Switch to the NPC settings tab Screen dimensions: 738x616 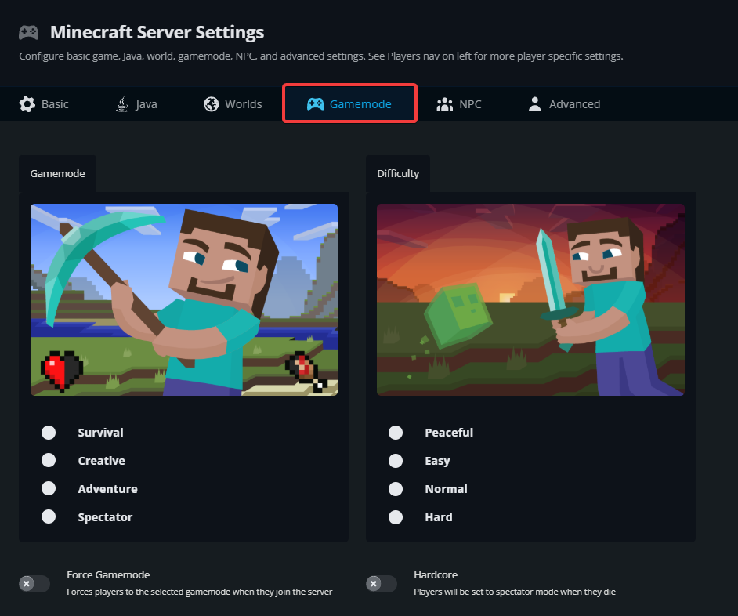coord(458,103)
